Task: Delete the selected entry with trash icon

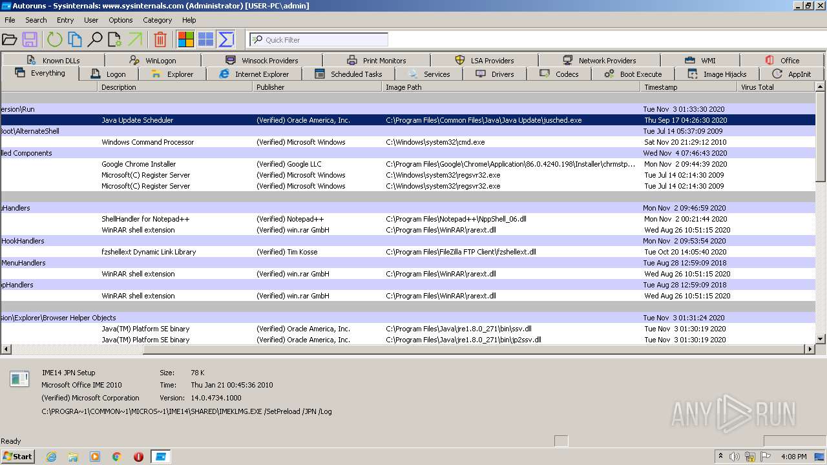Action: coord(160,39)
